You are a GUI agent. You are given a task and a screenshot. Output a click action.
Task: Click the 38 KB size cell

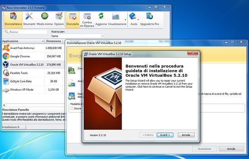click(x=53, y=81)
